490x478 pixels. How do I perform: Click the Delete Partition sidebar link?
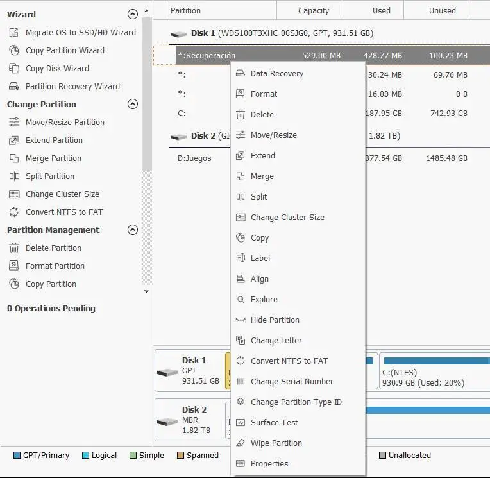(53, 248)
